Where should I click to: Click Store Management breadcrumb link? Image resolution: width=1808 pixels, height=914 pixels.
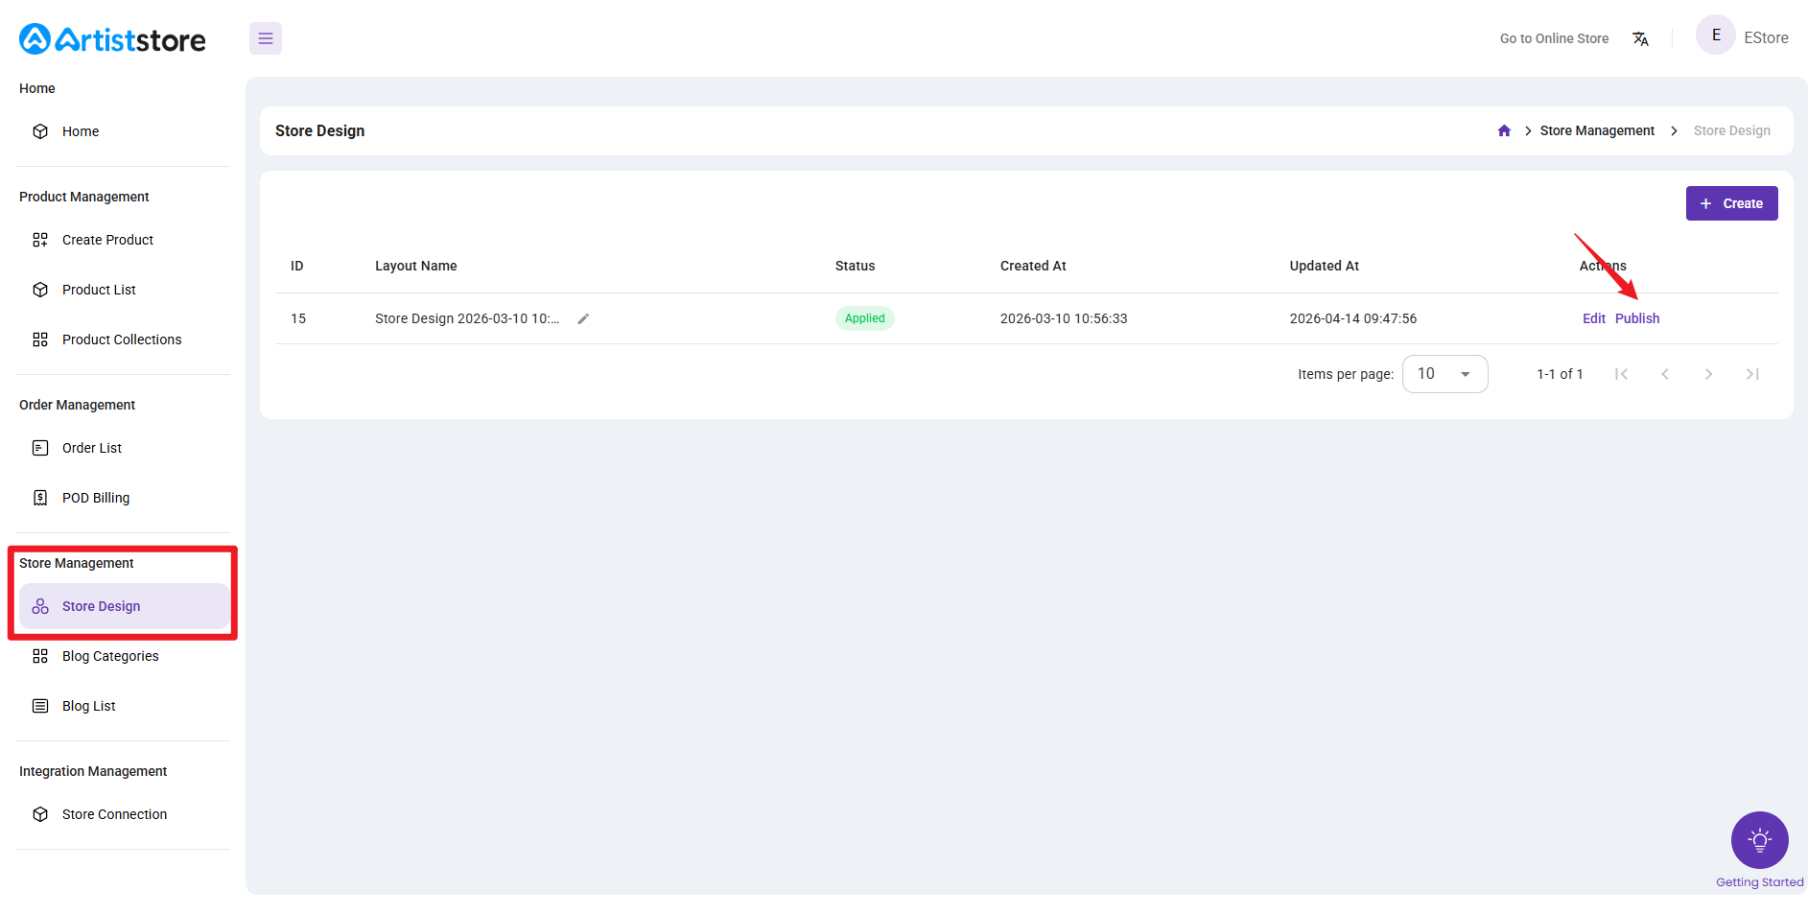[x=1597, y=130]
